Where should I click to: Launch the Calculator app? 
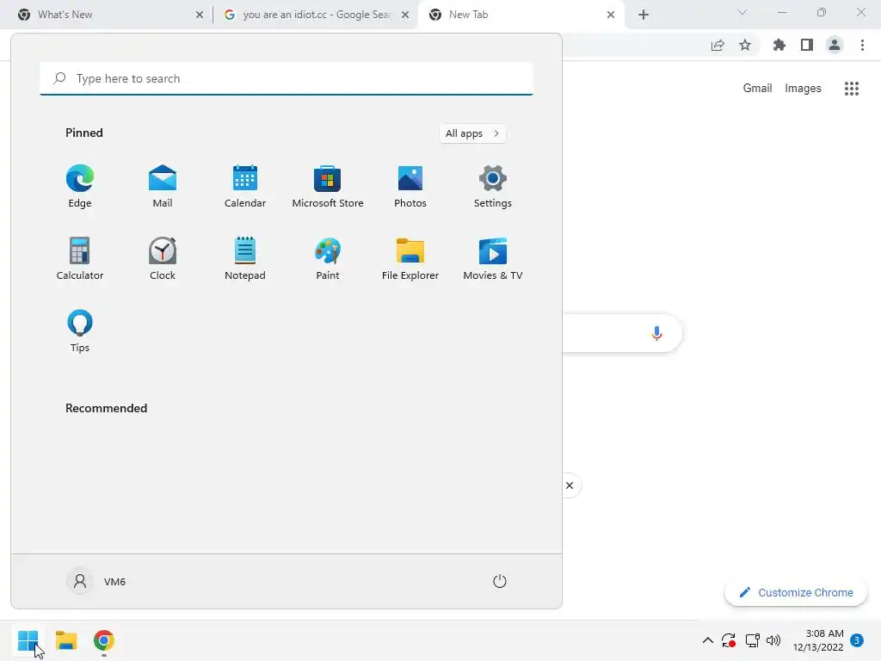pyautogui.click(x=80, y=258)
